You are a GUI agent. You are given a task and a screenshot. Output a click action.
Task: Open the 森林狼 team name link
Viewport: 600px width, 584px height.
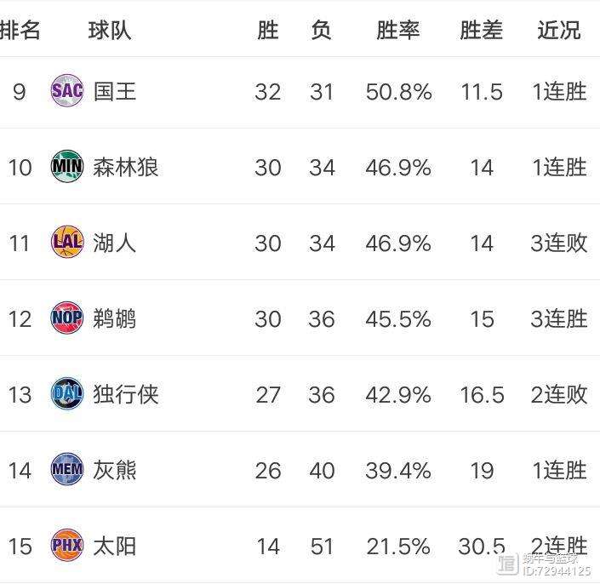(x=126, y=167)
